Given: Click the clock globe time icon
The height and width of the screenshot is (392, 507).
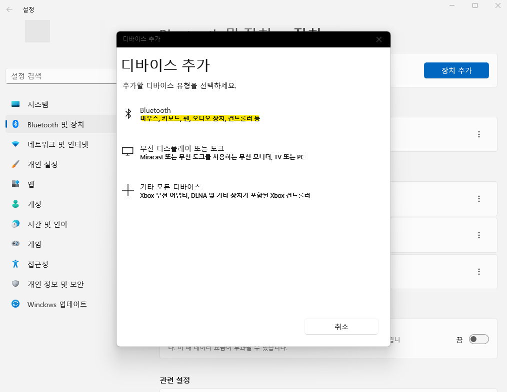Looking at the screenshot, I should pos(15,224).
